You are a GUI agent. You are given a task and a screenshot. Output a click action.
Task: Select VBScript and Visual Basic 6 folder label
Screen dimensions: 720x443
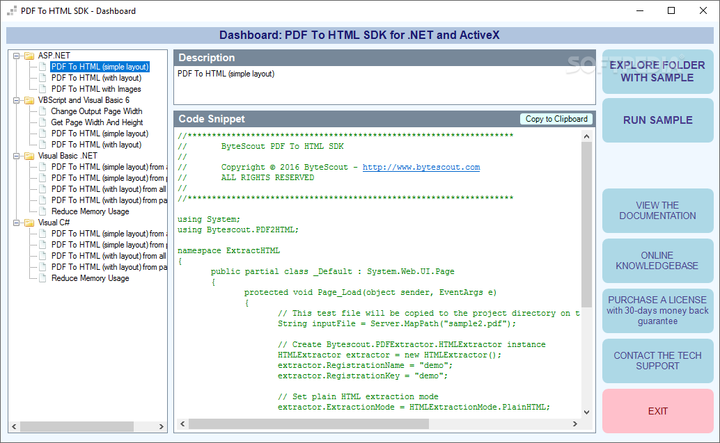click(x=84, y=100)
